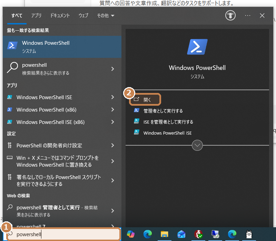
Task: Expand the arrow for Windows PowerShell (x86)
Action: (113, 109)
